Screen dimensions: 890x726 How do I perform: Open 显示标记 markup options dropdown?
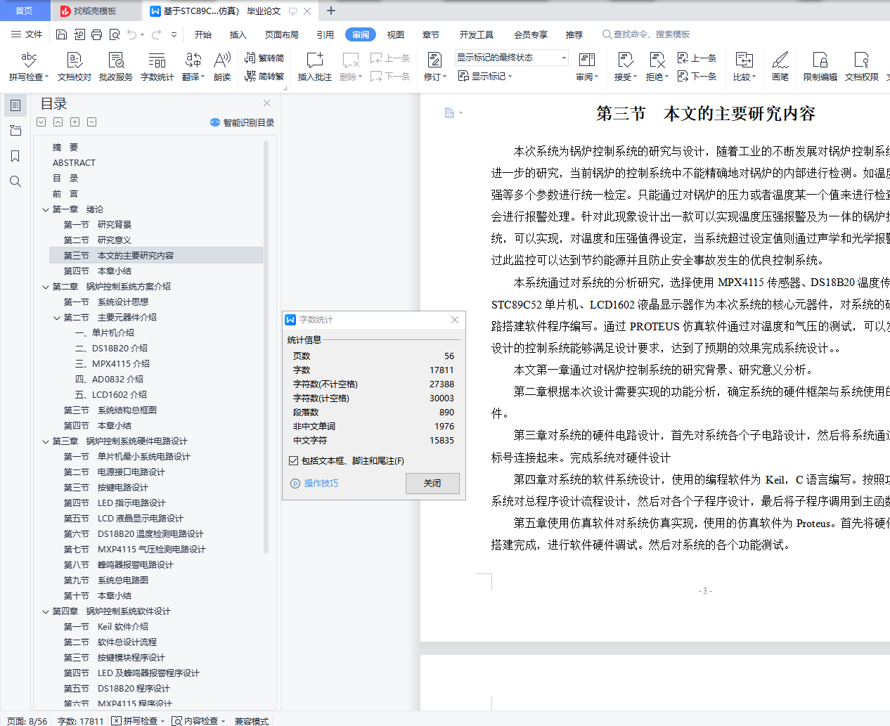point(485,76)
